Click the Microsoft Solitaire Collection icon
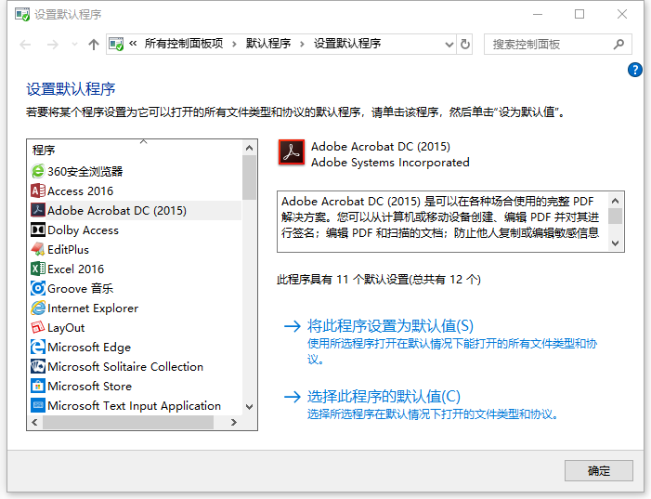Viewport: 651px width, 499px height. click(x=38, y=366)
